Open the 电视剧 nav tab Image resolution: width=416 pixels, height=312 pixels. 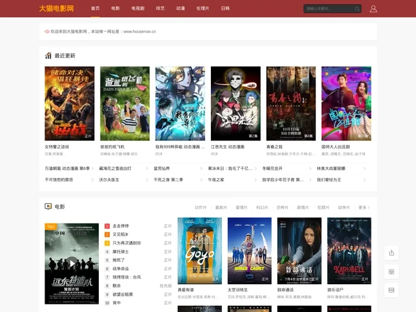(138, 9)
